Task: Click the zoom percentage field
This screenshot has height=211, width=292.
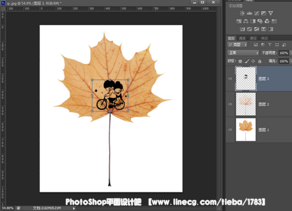Action: pos(7,208)
